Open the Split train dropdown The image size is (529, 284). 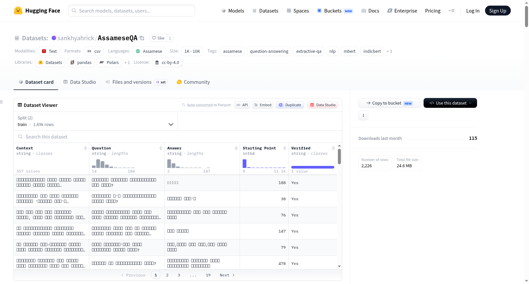click(x=96, y=121)
